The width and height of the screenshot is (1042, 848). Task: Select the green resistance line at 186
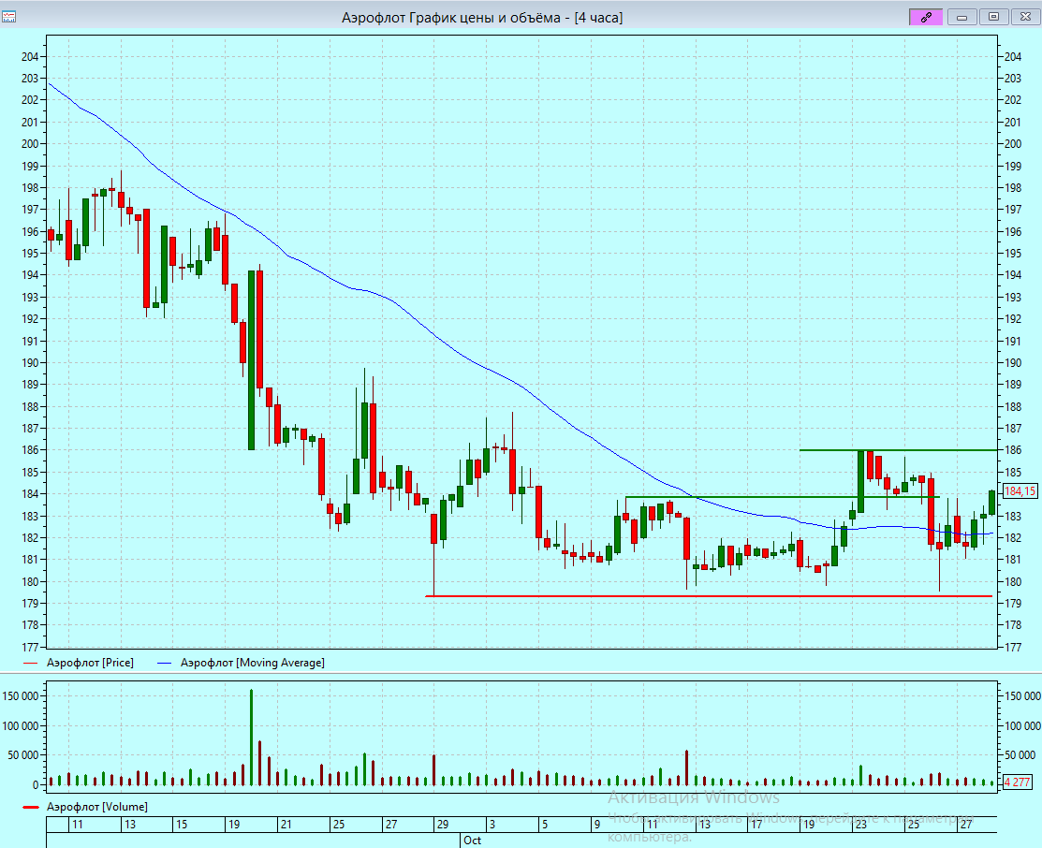[899, 450]
